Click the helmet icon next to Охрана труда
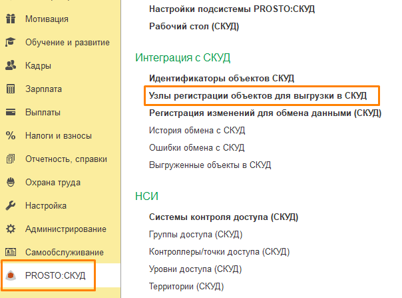 [11, 182]
